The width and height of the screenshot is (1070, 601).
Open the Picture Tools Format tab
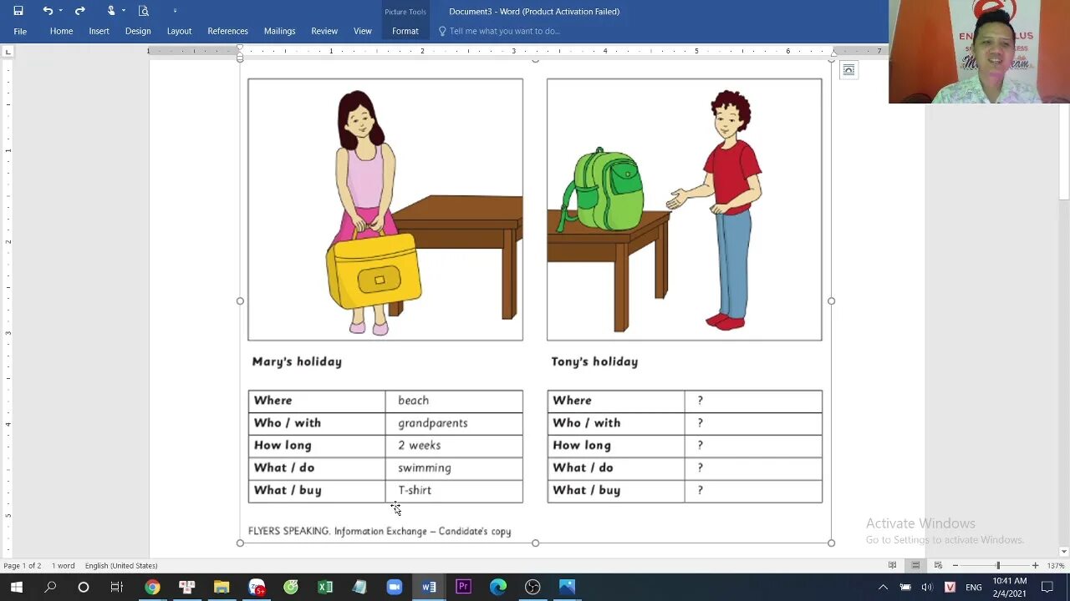pyautogui.click(x=405, y=31)
